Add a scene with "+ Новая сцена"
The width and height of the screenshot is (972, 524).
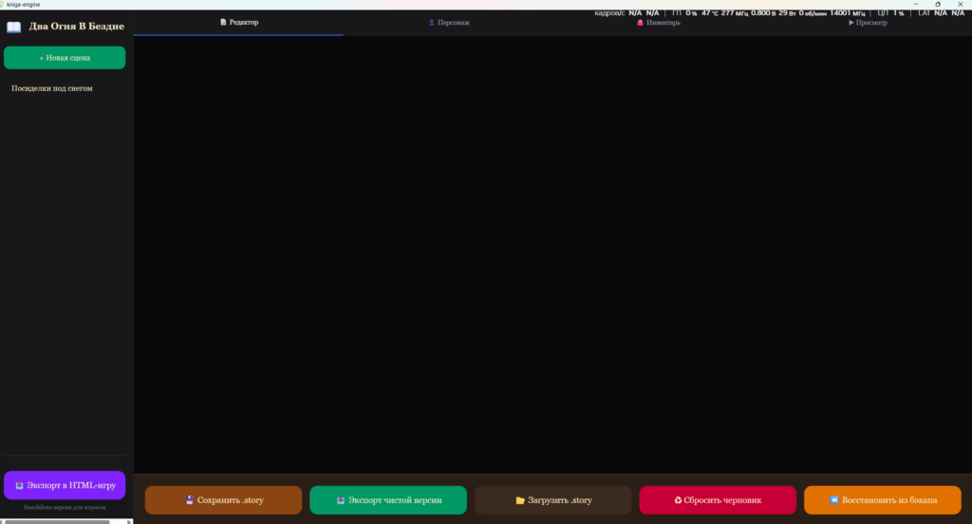coord(65,58)
